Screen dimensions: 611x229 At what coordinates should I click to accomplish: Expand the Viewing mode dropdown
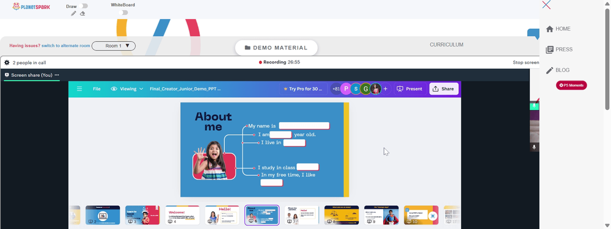pos(141,89)
